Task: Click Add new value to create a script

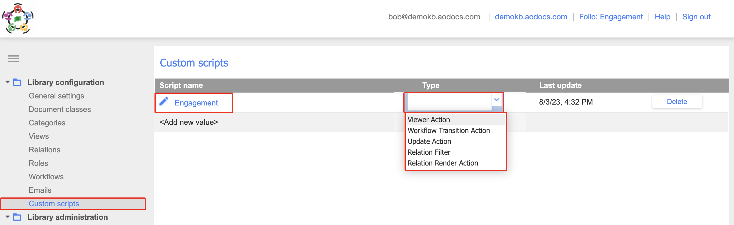Action: pos(189,122)
